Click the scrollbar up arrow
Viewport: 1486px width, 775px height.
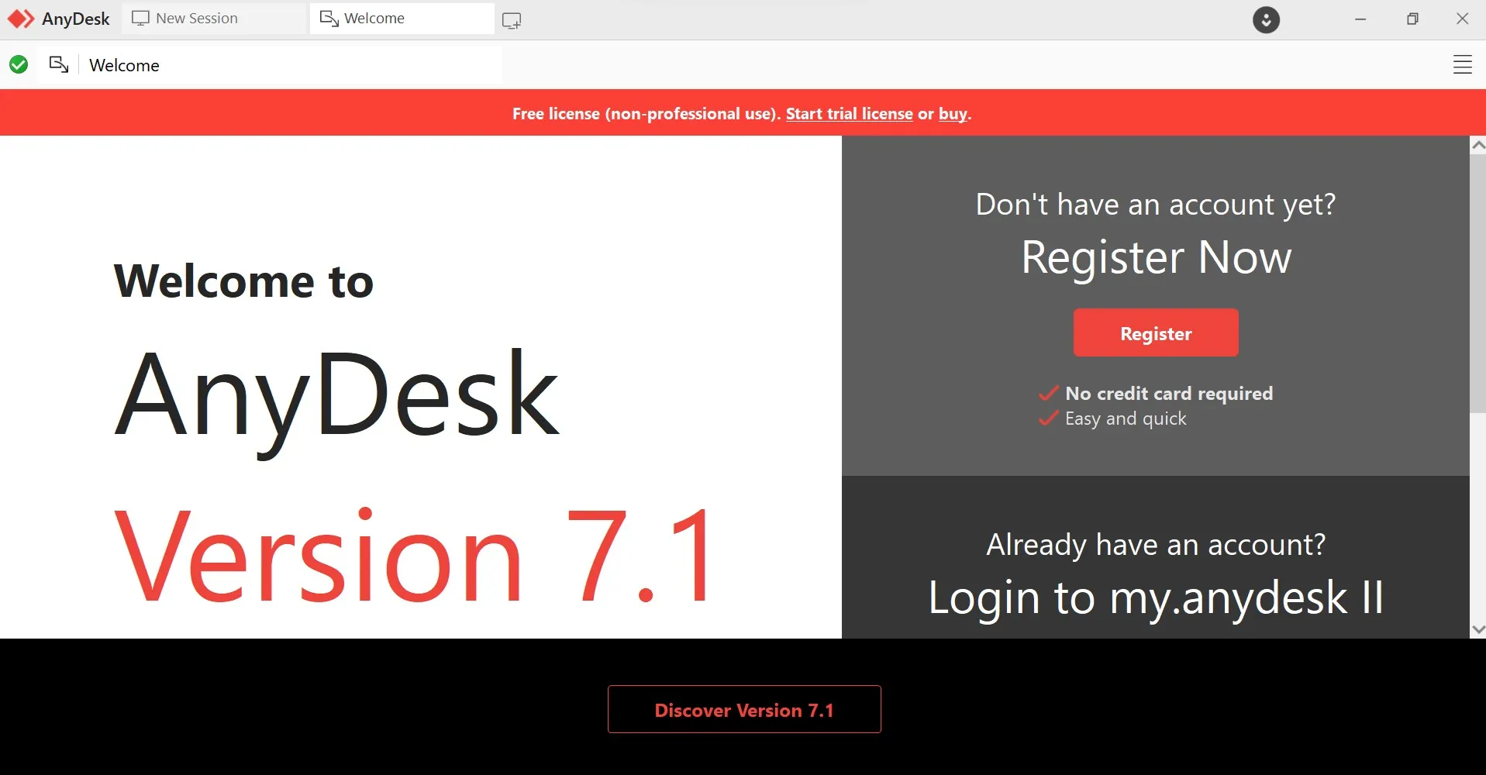coord(1478,145)
